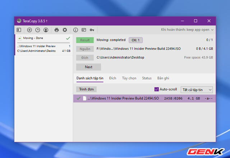The height and width of the screenshot is (158, 230).
Task: Open the 'Trình đơn' menu button
Action: coord(86,89)
